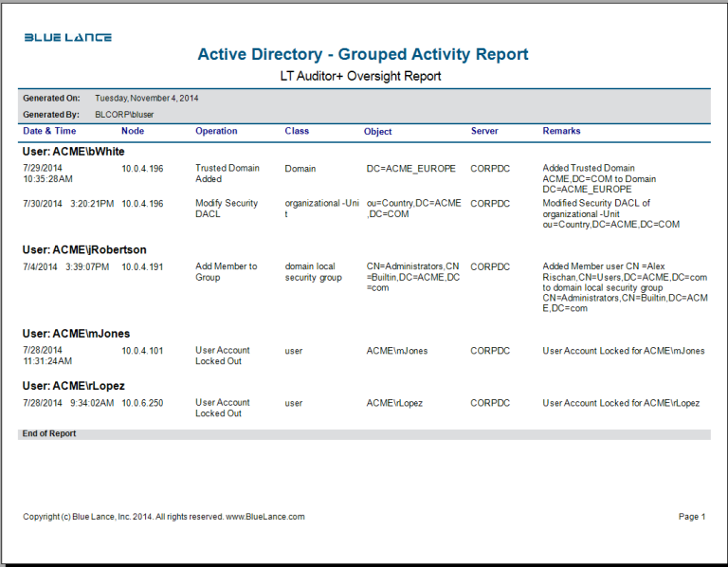Click the BLCORP\bluser generated-by value
This screenshot has height=567, width=728.
click(x=124, y=115)
